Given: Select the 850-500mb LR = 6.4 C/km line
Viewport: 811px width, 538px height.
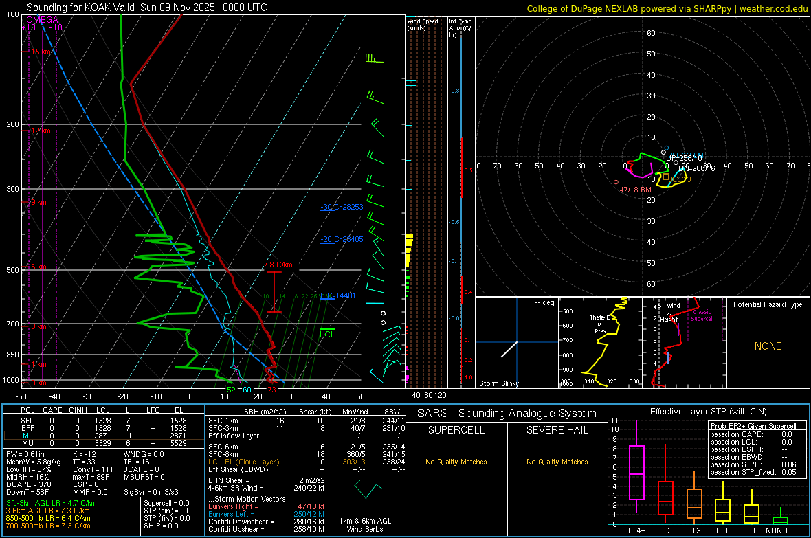Looking at the screenshot, I should (48, 518).
